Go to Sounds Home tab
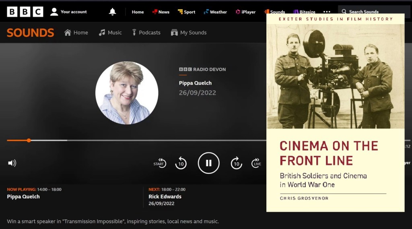This screenshot has height=229, width=412. (x=76, y=33)
